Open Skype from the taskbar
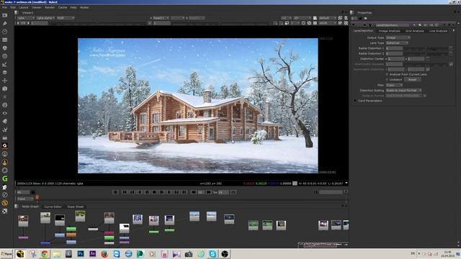 pyautogui.click(x=212, y=254)
